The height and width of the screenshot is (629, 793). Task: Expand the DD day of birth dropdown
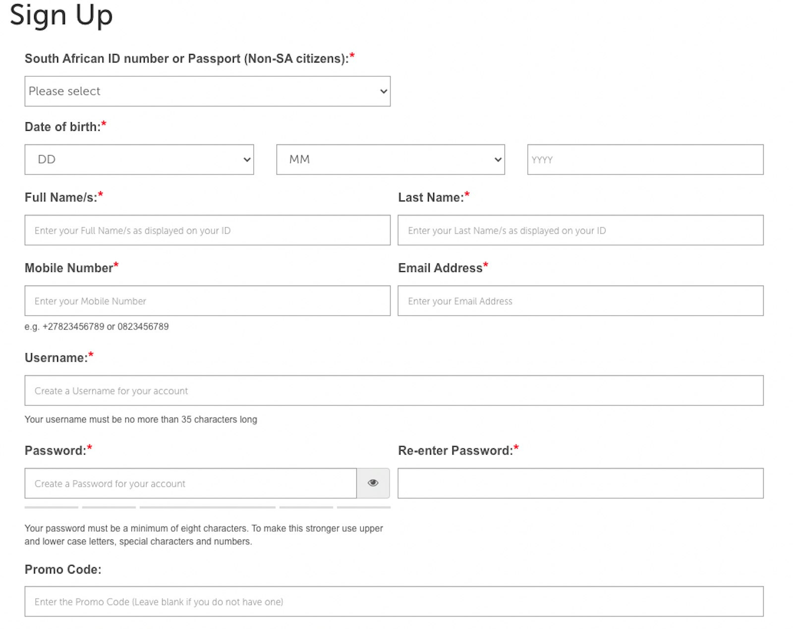tap(139, 159)
